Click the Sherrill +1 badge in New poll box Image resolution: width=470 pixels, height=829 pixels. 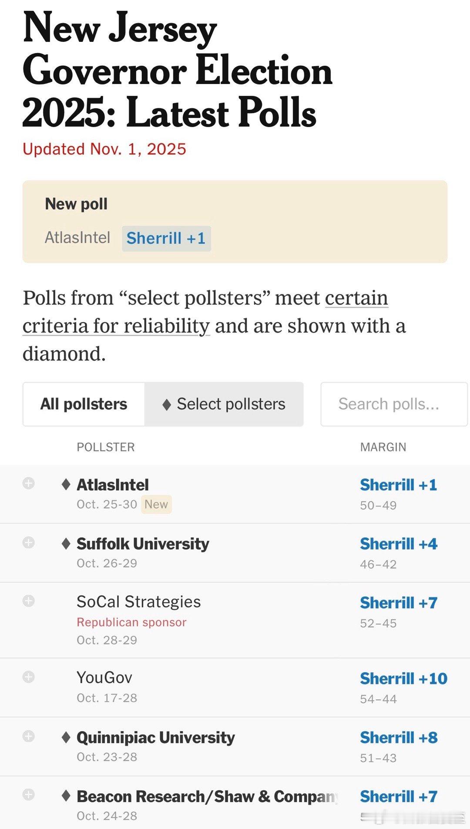(166, 238)
